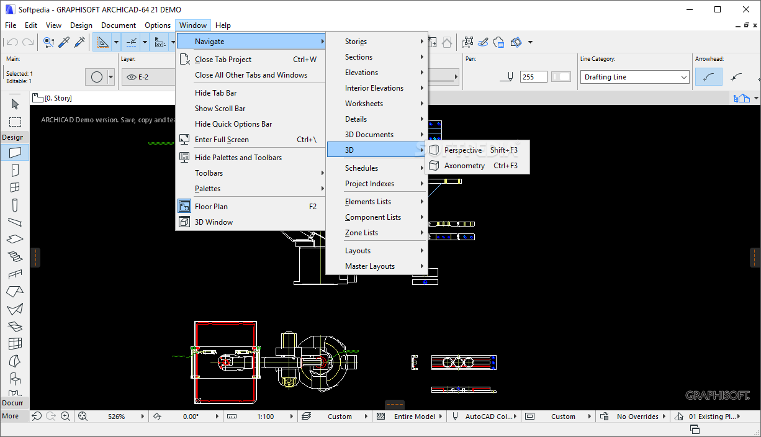This screenshot has width=761, height=437.
Task: Toggle Guide Lines button in toolbar
Action: (x=102, y=42)
